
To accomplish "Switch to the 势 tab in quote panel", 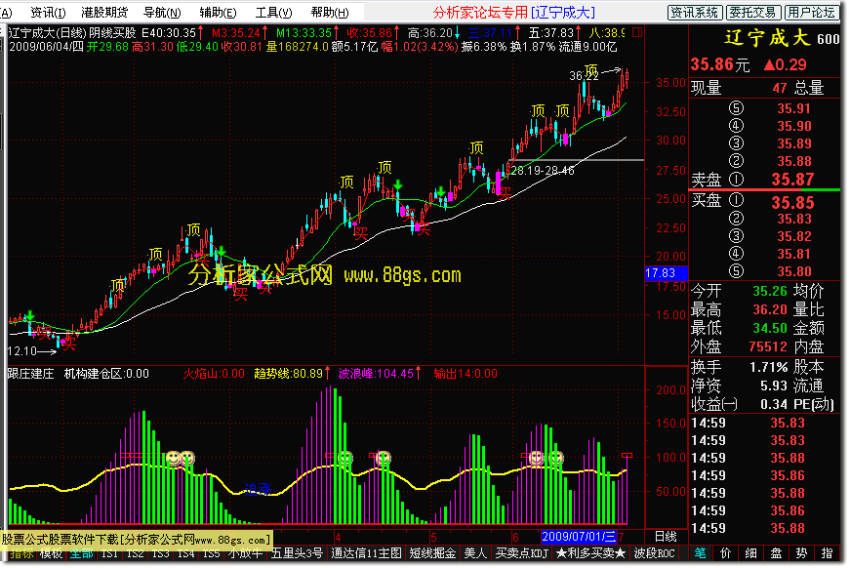I will tap(801, 553).
